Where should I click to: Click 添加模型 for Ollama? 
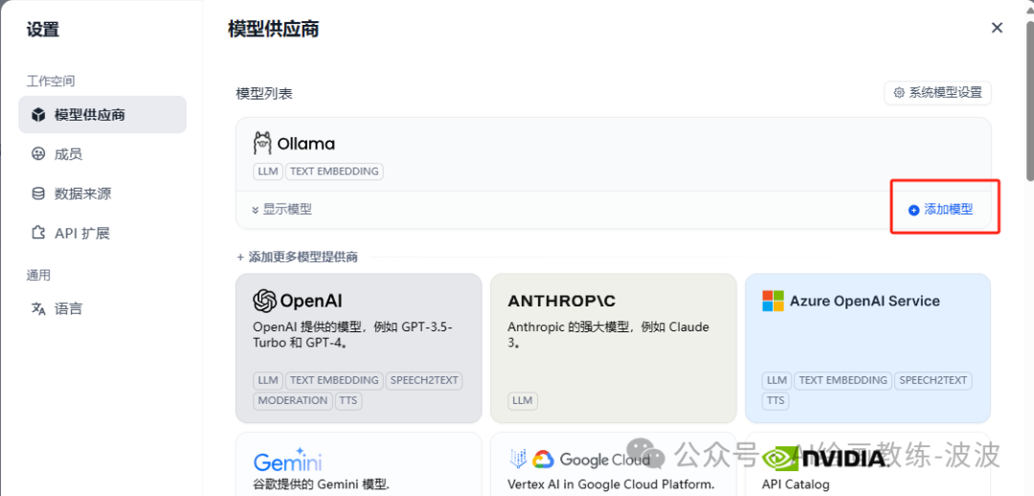[941, 210]
